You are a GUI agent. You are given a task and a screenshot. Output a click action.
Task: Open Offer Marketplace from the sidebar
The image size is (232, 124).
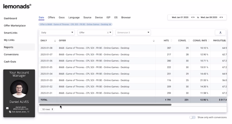15,26
